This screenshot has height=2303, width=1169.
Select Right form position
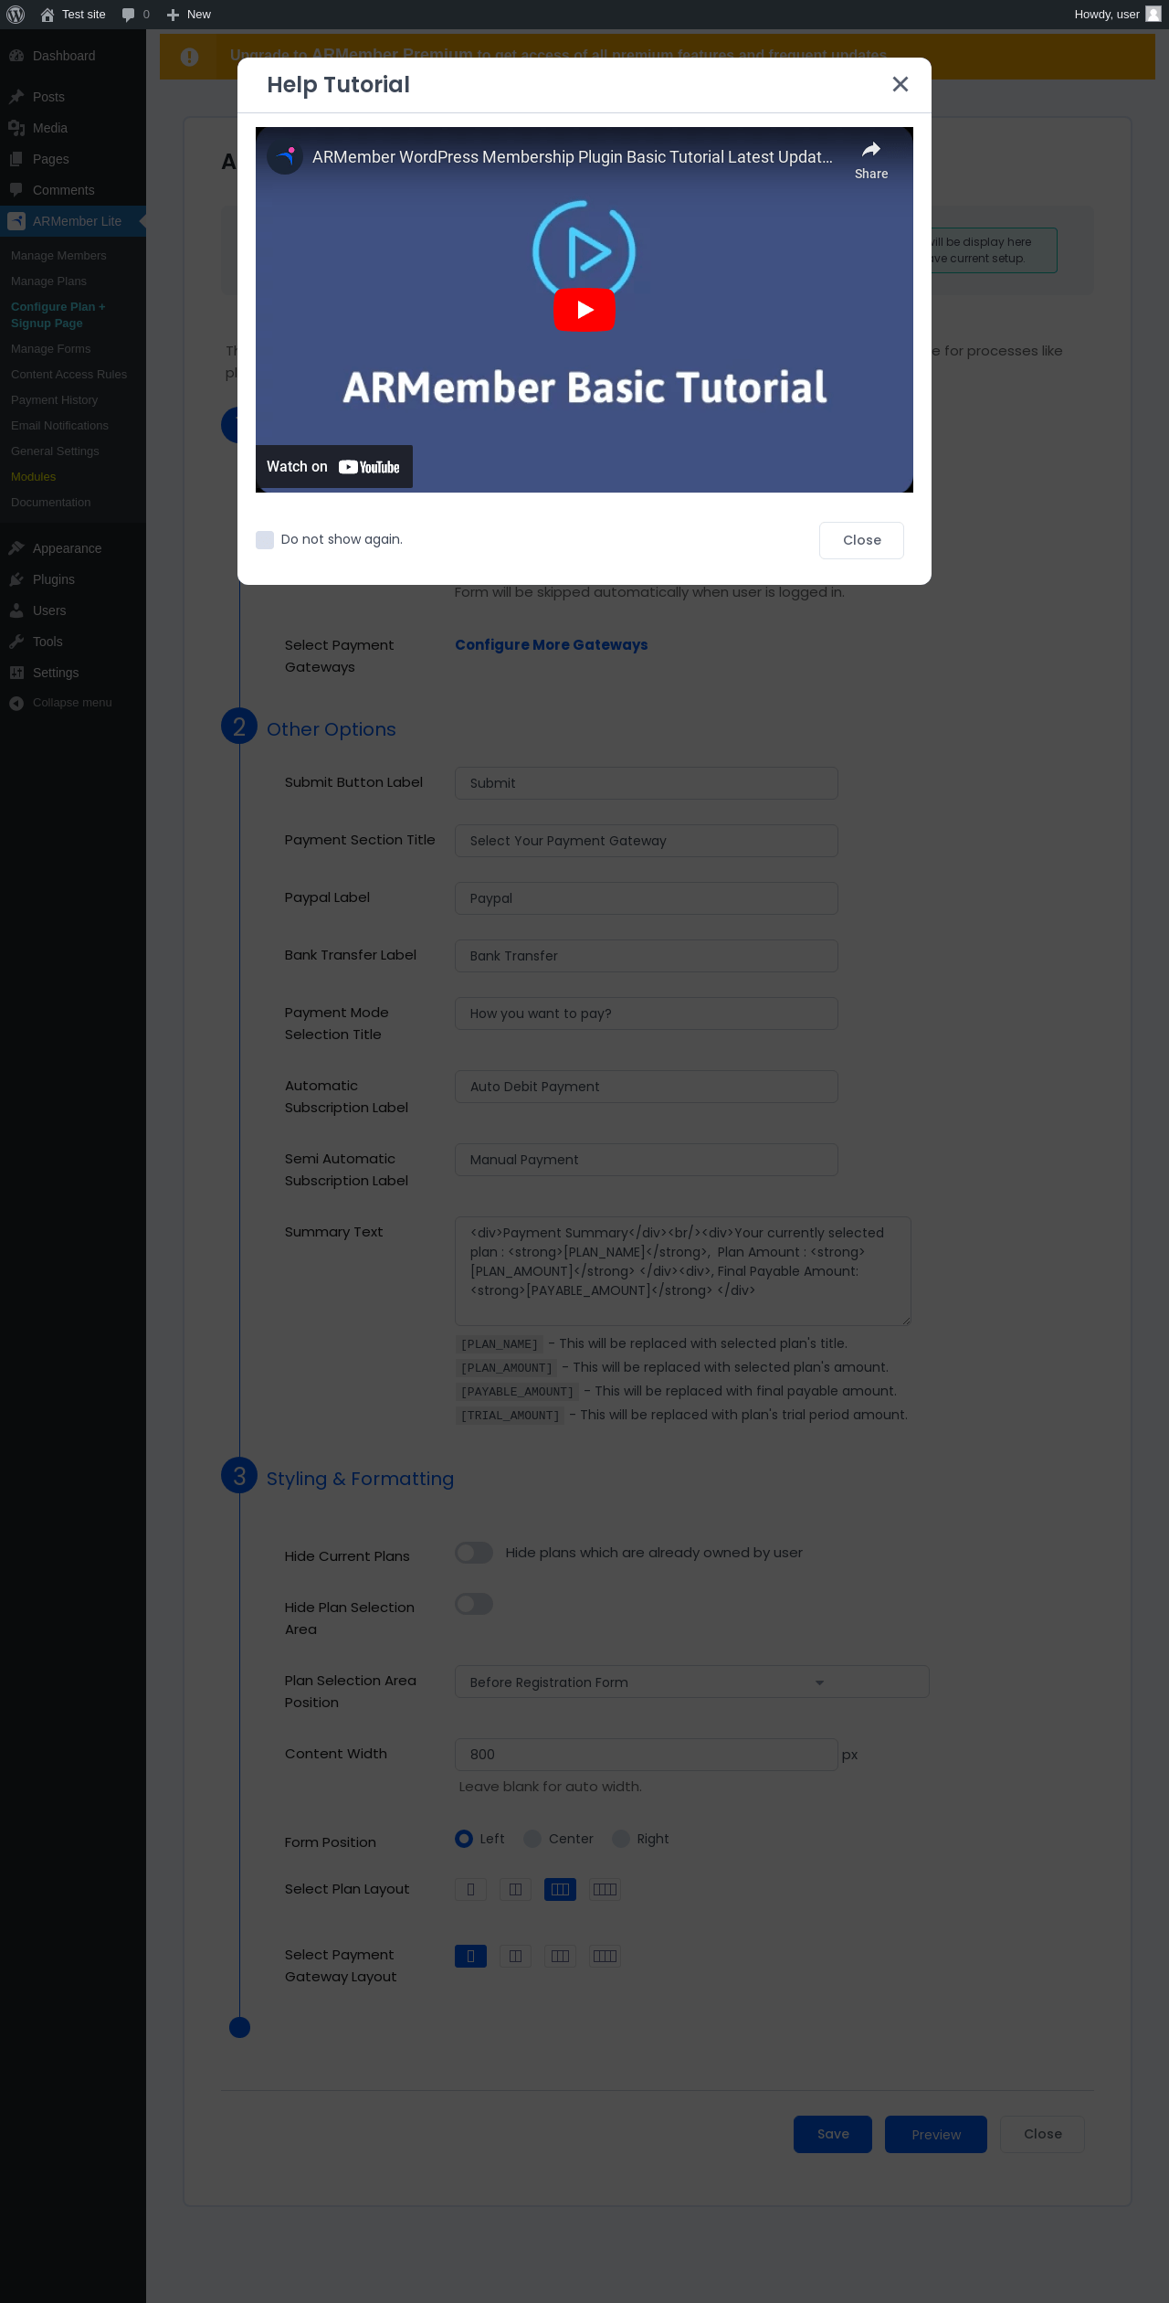click(621, 1839)
